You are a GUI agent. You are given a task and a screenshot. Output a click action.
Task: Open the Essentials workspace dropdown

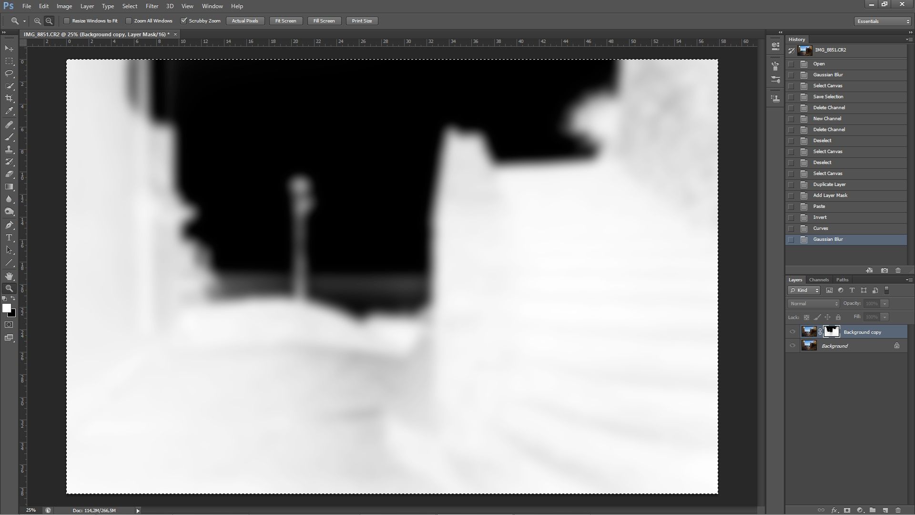click(883, 21)
